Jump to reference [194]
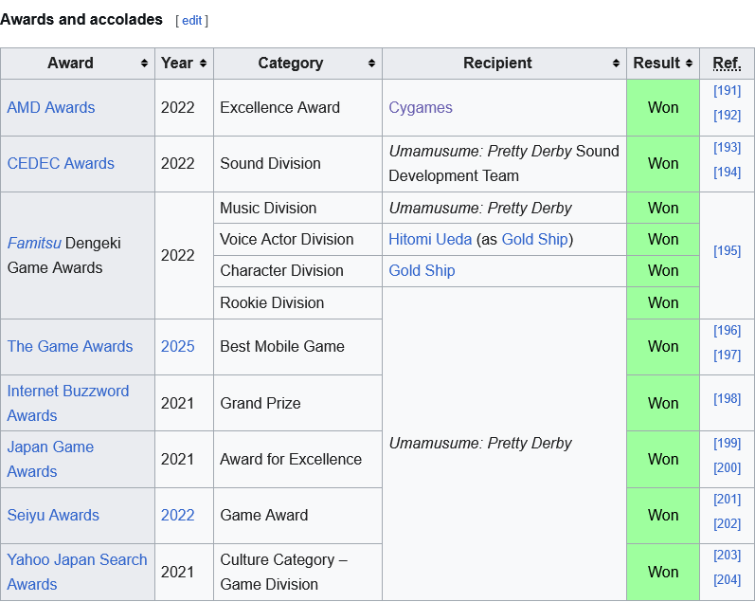 (728, 173)
